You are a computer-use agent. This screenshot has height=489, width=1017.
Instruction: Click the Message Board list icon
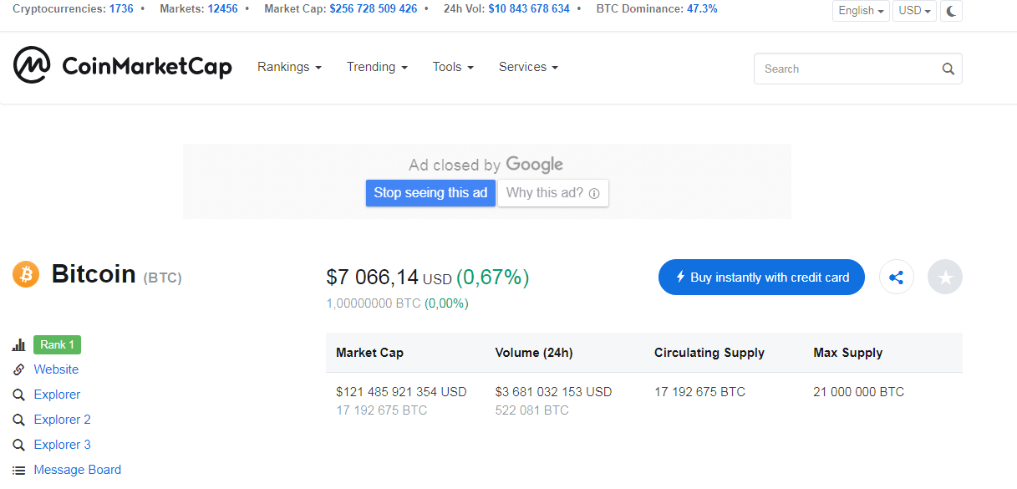click(x=19, y=470)
